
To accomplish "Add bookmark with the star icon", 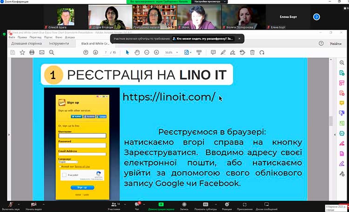I will [x=22, y=53].
